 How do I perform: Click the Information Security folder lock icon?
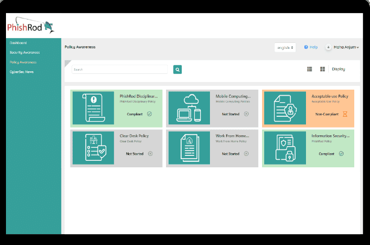[285, 148]
